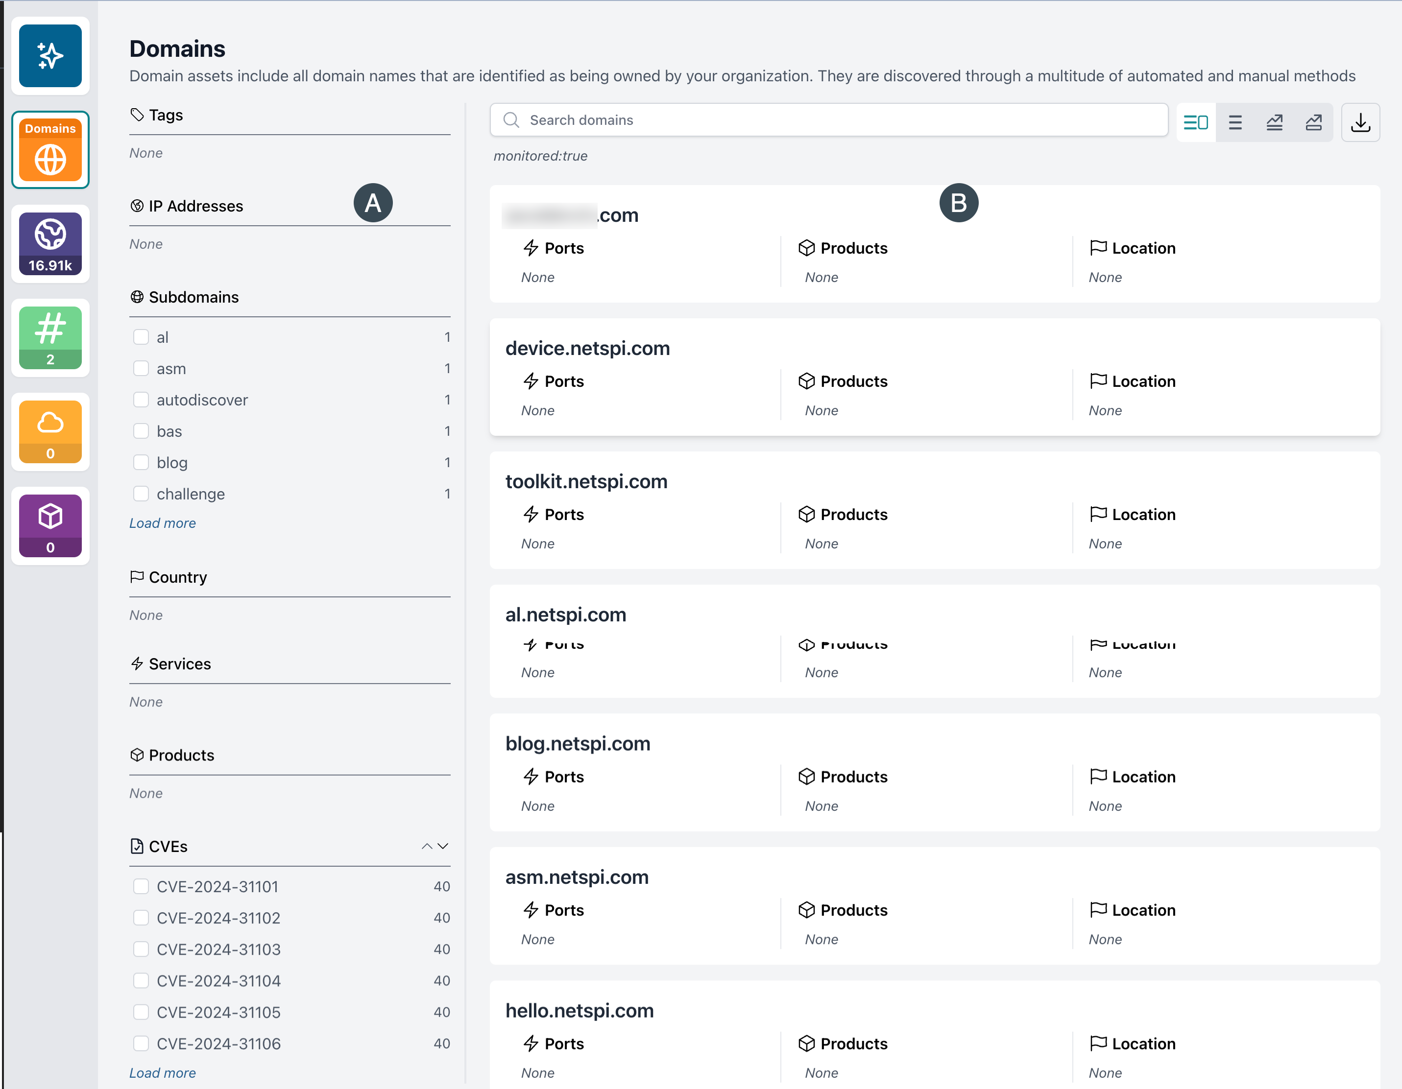Click Location flag icon on blog.netspi.com card

pos(1098,777)
